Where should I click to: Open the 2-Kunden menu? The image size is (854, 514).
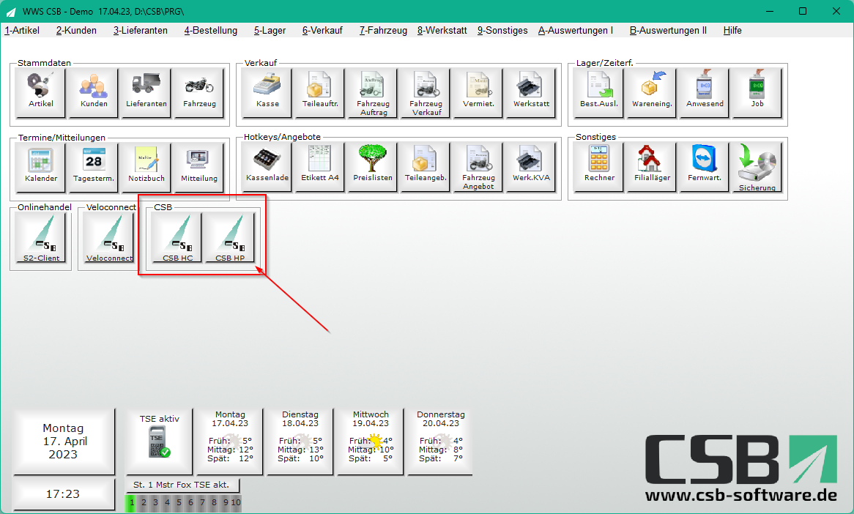click(76, 31)
